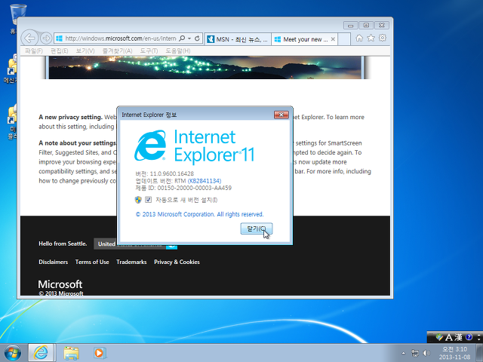
Task: Launch Windows Media Player from taskbar
Action: pyautogui.click(x=99, y=353)
